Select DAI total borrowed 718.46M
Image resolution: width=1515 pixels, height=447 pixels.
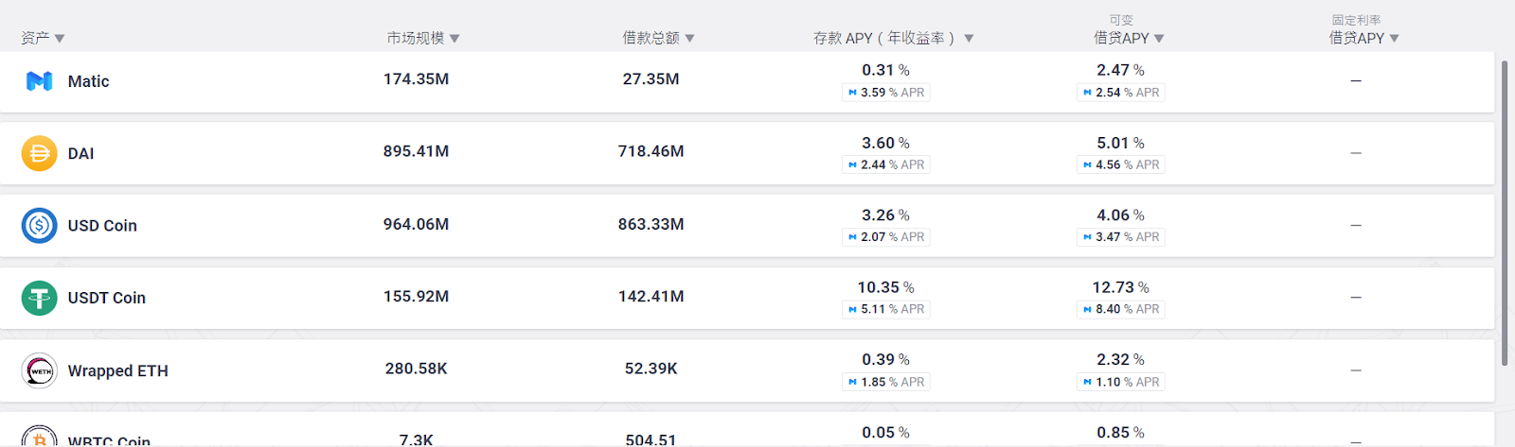651,151
